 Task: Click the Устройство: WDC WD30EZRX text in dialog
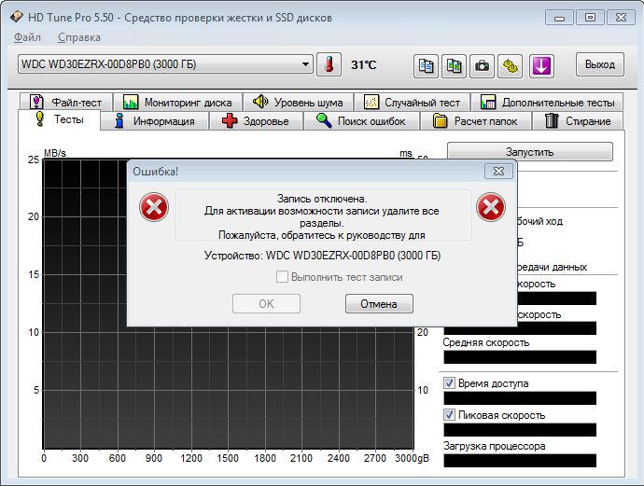(x=322, y=256)
